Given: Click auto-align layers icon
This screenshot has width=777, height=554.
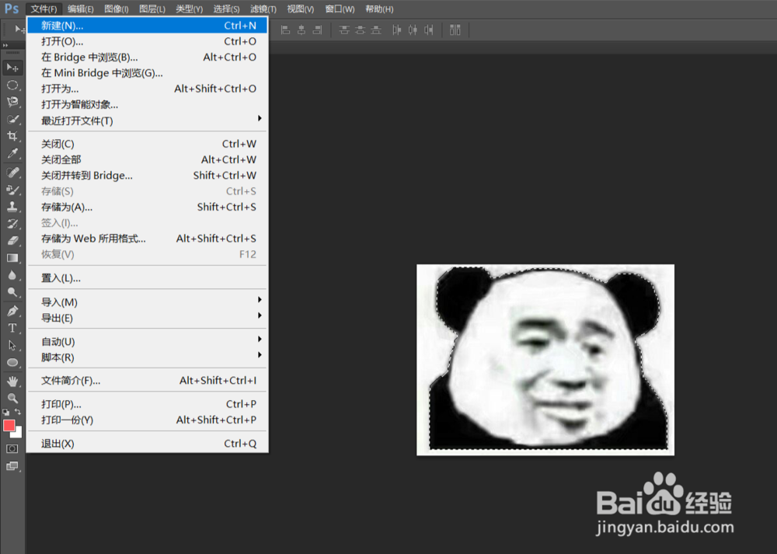Looking at the screenshot, I should (455, 30).
